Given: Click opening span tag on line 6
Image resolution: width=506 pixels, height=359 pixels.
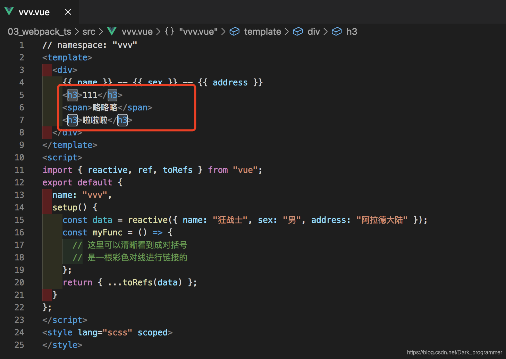Looking at the screenshot, I should (x=77, y=108).
